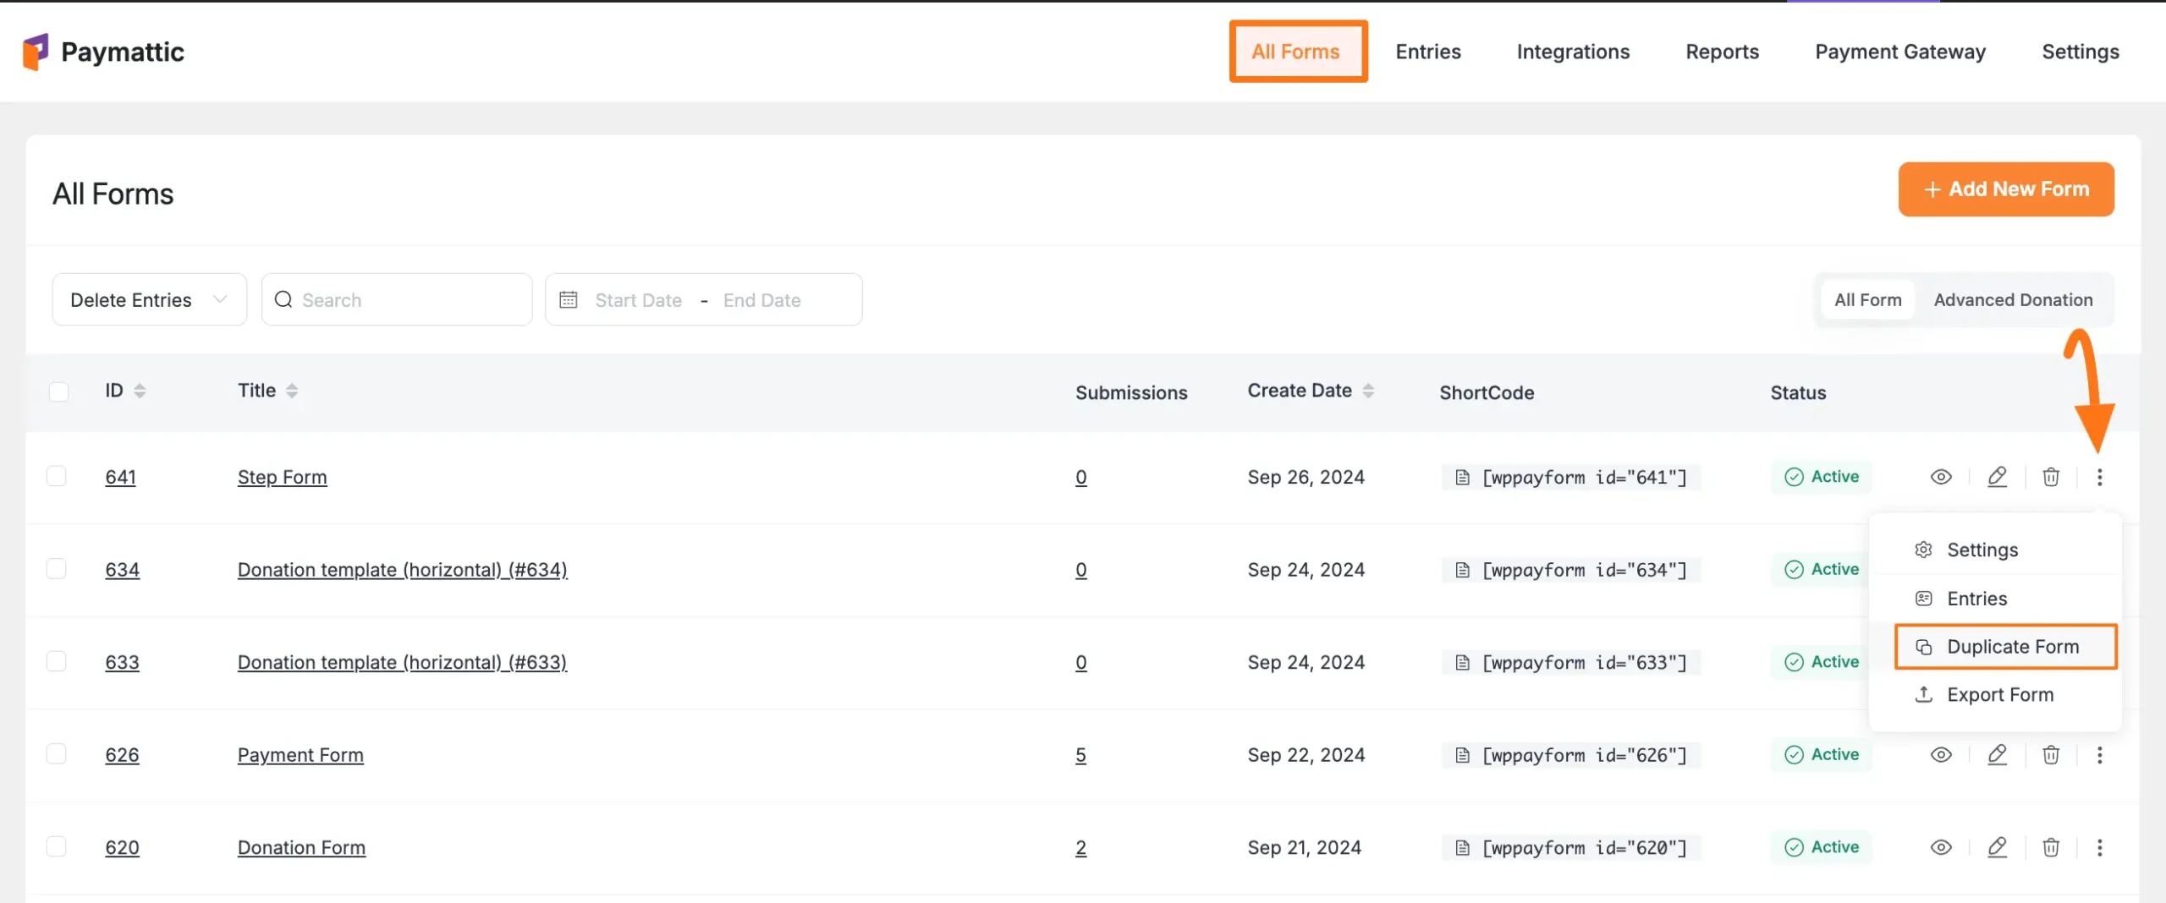Click the Export Form upload icon

1924,694
